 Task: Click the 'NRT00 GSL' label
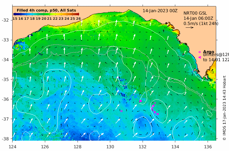[195, 13]
